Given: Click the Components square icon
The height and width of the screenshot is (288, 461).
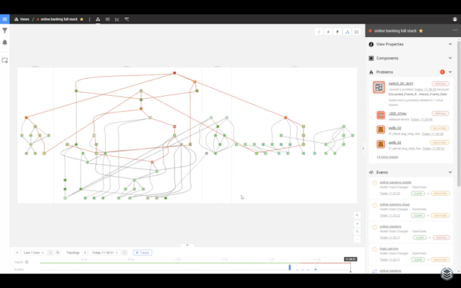Looking at the screenshot, I should pyautogui.click(x=371, y=58).
